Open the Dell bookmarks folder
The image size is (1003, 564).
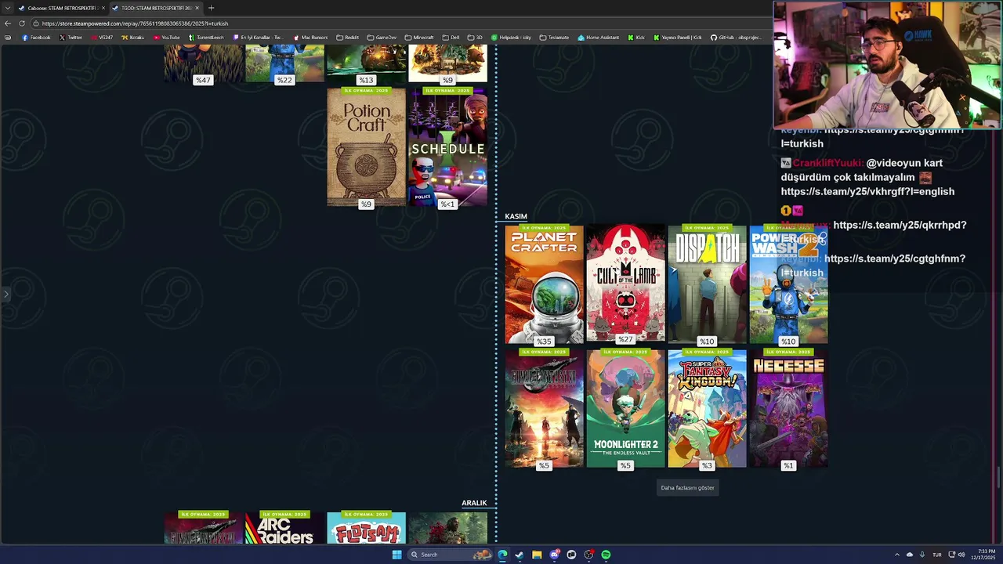[451, 38]
